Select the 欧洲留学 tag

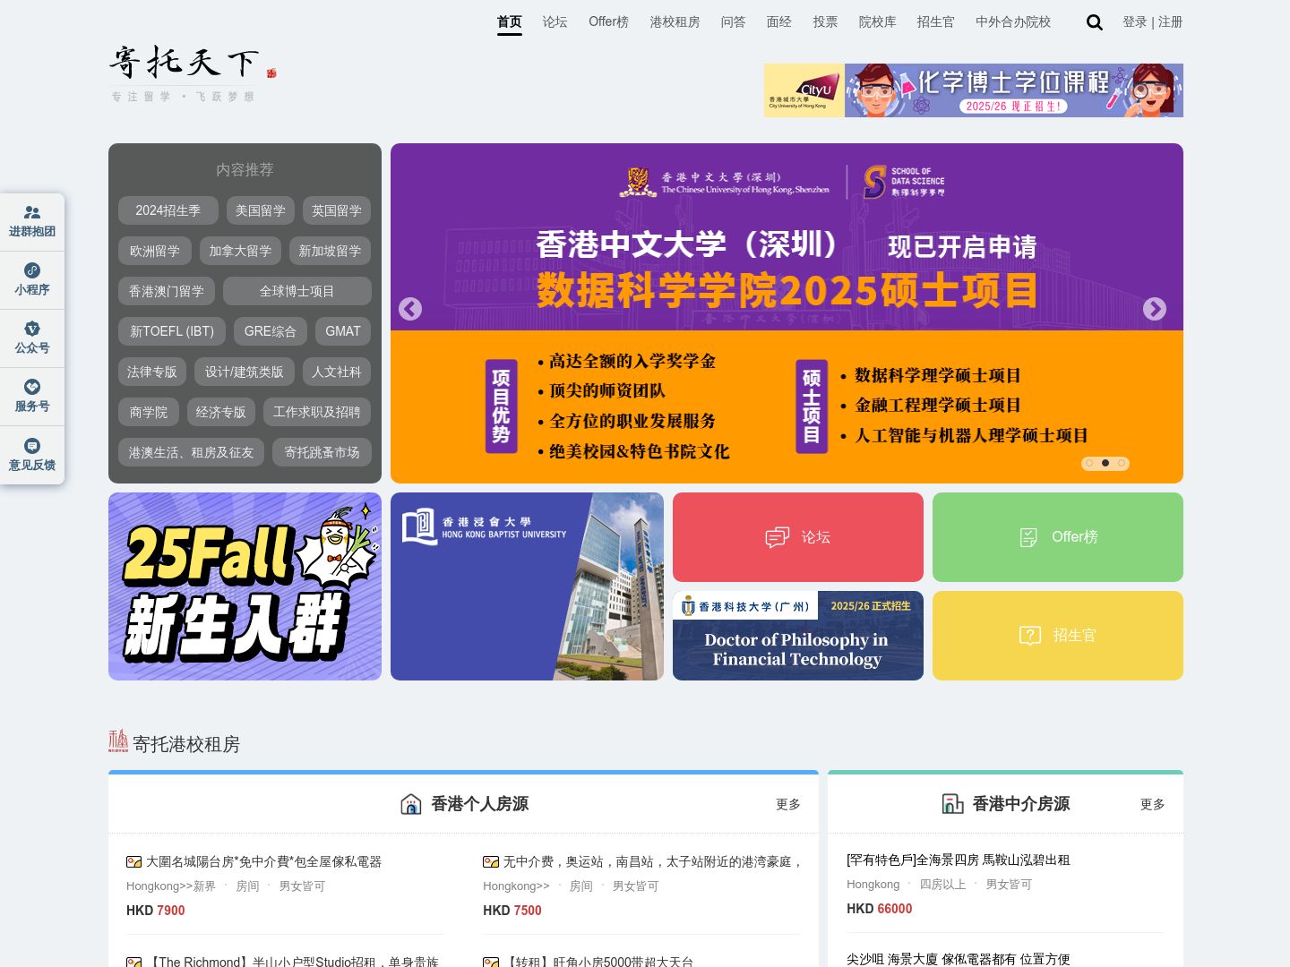pos(155,251)
